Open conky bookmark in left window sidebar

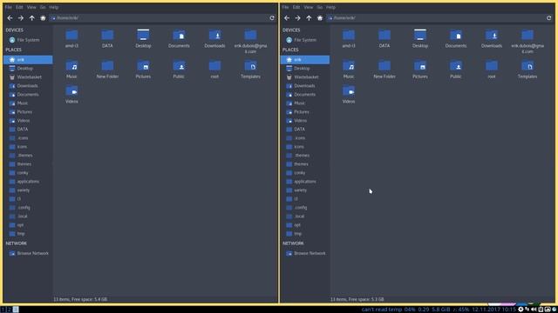point(28,173)
